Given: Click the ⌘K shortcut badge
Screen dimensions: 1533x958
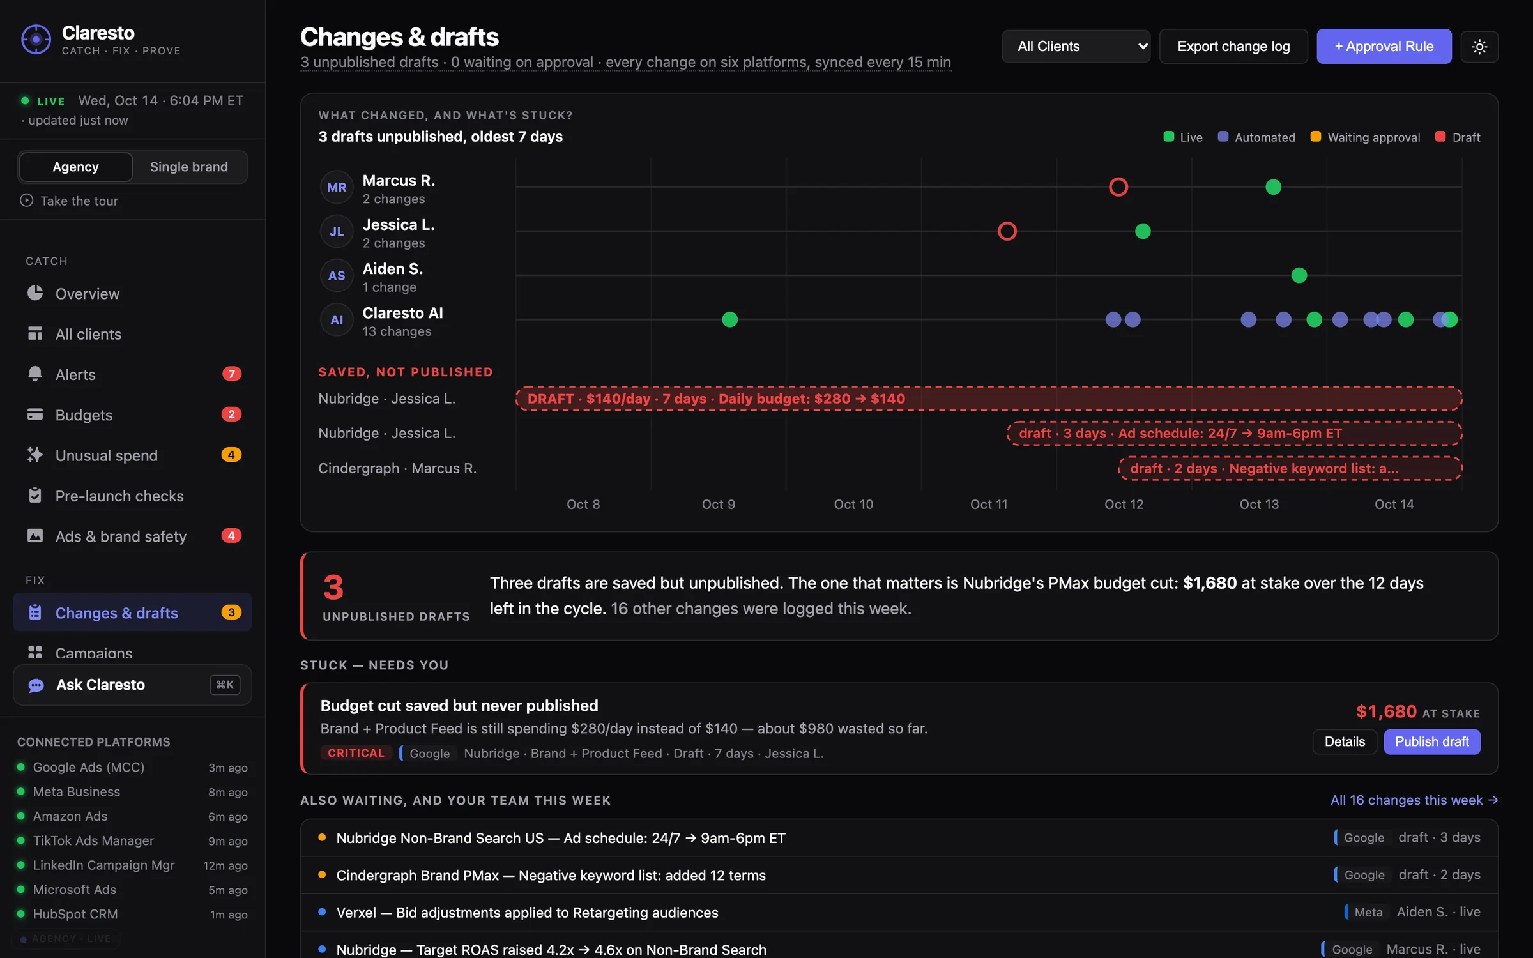Looking at the screenshot, I should [225, 685].
